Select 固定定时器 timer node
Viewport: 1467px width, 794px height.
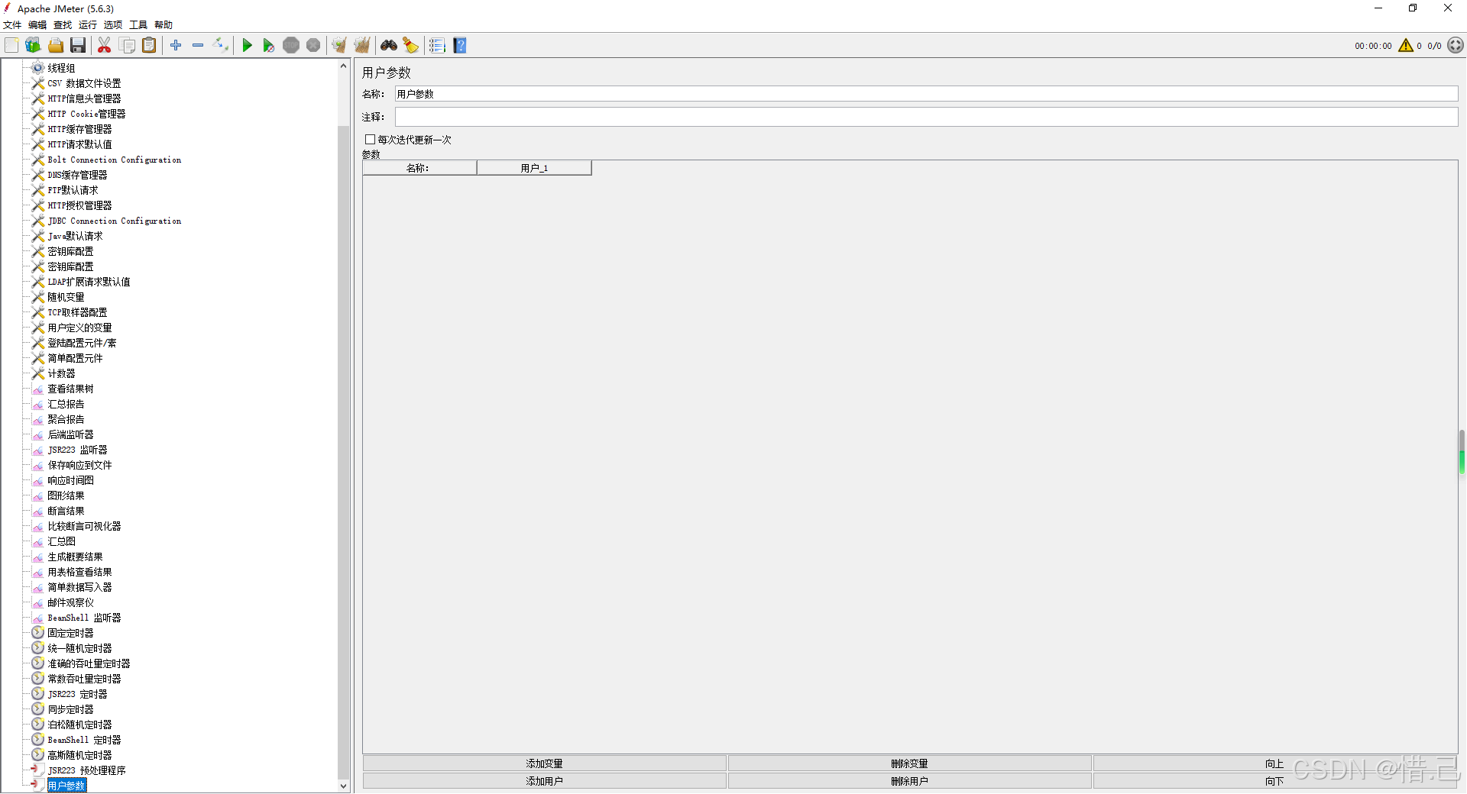pos(70,633)
